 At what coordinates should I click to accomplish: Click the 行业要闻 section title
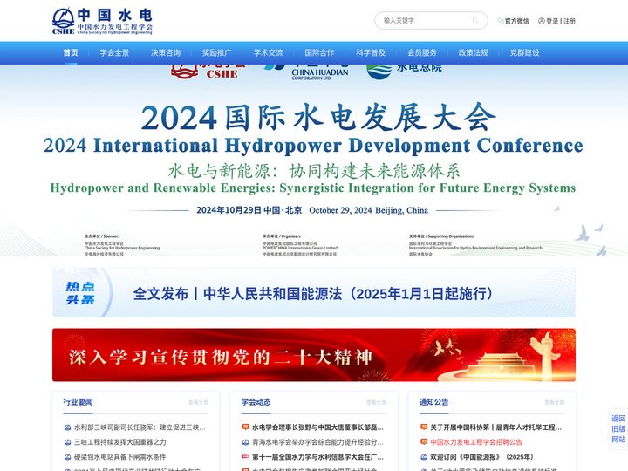point(78,402)
